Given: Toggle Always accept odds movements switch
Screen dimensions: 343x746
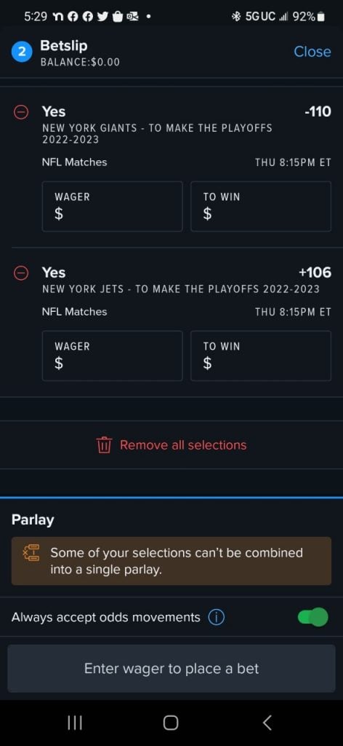Looking at the screenshot, I should (x=312, y=617).
